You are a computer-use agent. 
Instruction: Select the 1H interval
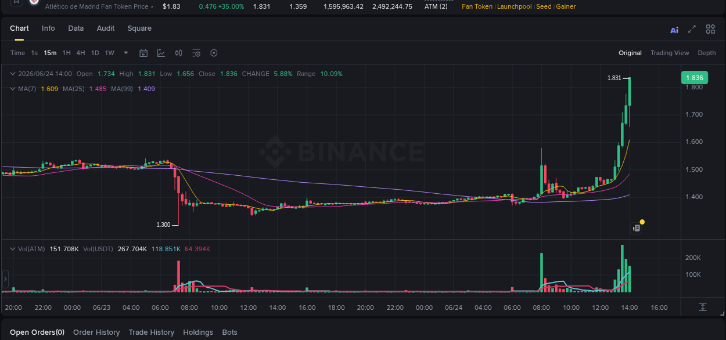click(67, 53)
